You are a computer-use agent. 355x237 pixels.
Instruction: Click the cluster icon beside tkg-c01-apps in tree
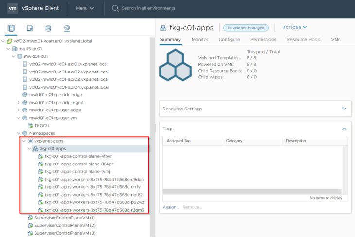(35, 148)
